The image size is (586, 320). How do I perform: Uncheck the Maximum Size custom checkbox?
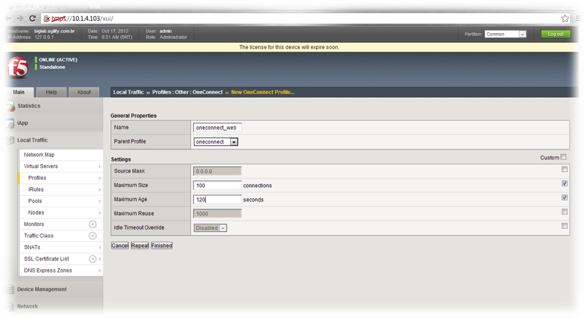tap(564, 183)
